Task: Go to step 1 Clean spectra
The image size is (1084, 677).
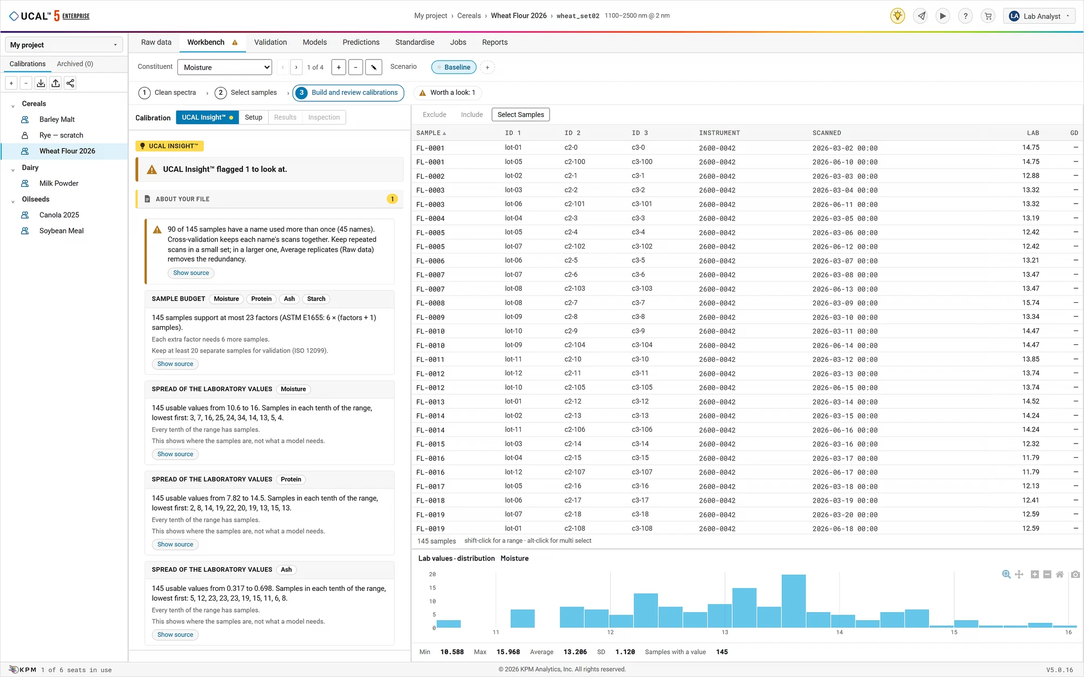Action: (x=167, y=93)
